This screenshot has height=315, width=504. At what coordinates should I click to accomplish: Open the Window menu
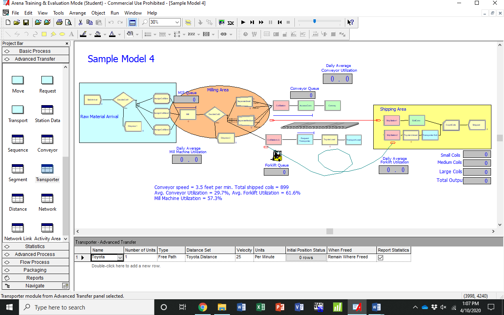coord(133,13)
